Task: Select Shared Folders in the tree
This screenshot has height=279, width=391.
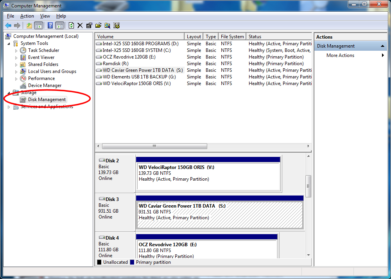Action: 43,64
